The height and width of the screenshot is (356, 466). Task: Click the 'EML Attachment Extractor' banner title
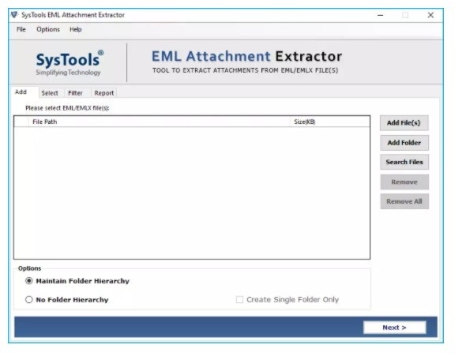(246, 56)
